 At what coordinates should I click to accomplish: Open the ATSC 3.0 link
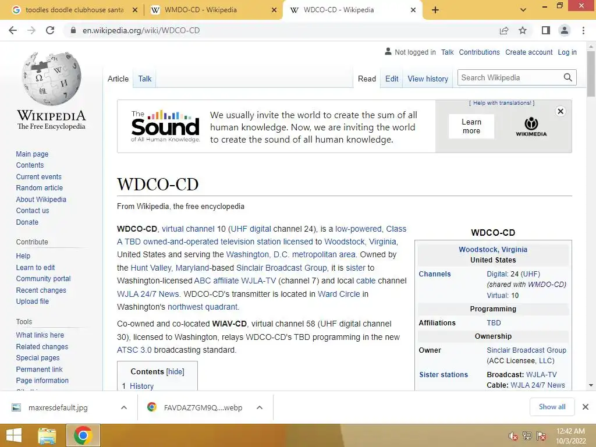(134, 350)
